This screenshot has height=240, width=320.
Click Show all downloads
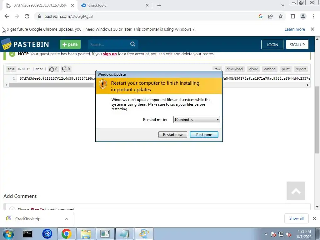[296, 218]
